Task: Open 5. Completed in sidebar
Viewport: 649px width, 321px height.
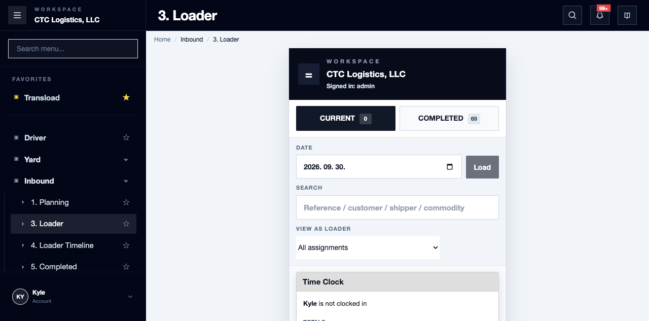Action: point(54,267)
